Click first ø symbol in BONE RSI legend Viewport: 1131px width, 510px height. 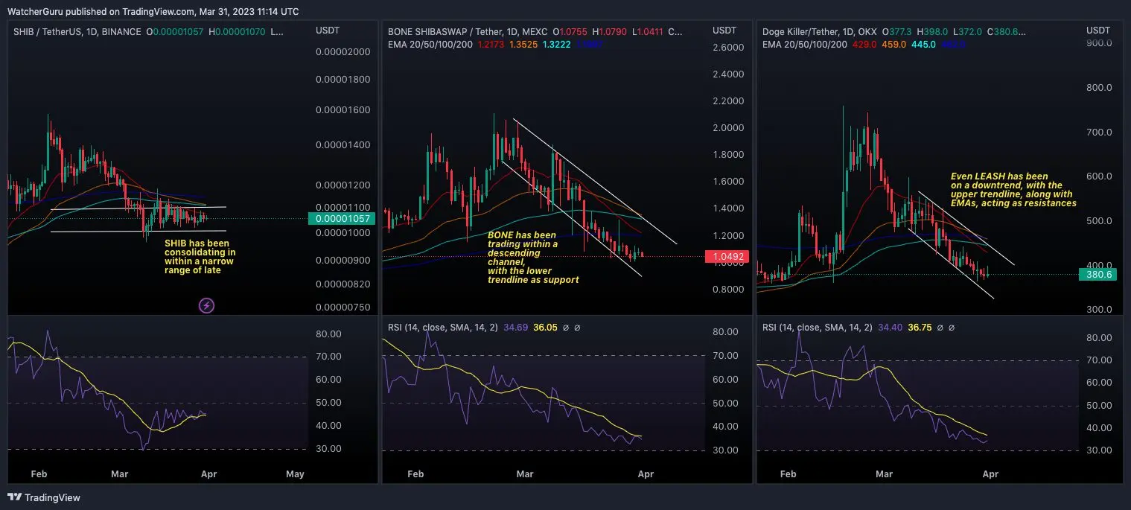click(x=565, y=327)
